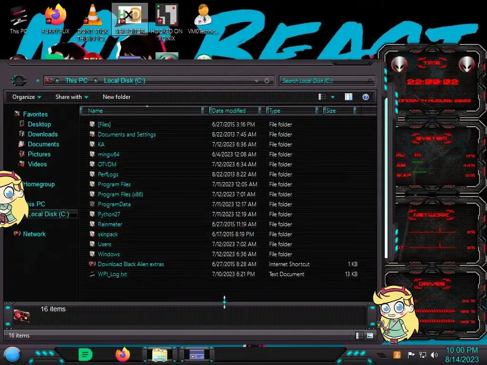Switch to large icons view in status bar
Viewport: 487px width, 365px height.
pyautogui.click(x=370, y=336)
